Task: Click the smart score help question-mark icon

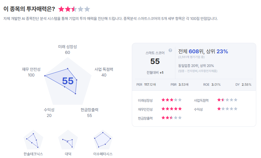Action: click(x=170, y=50)
